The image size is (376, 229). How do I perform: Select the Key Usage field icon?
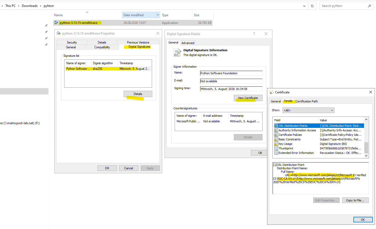click(x=276, y=144)
